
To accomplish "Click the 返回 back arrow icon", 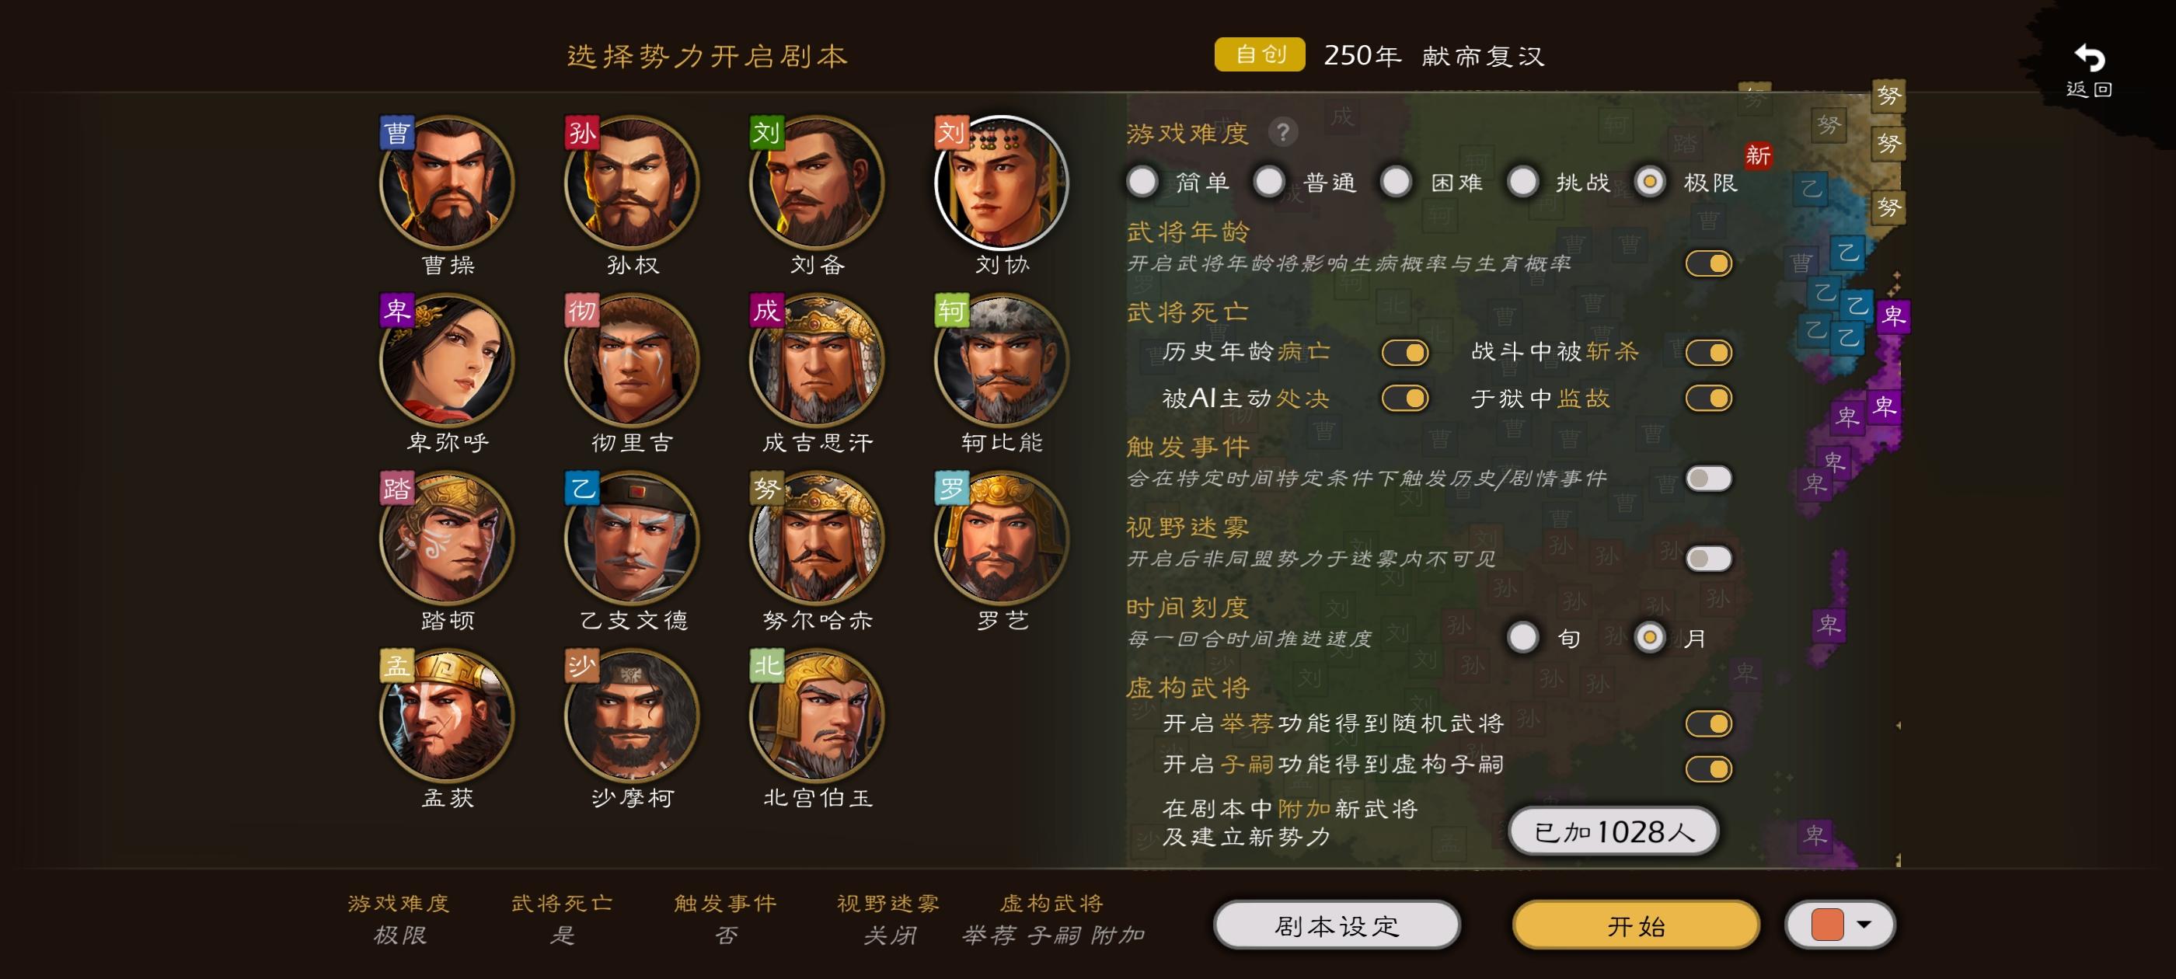I will pos(2089,58).
